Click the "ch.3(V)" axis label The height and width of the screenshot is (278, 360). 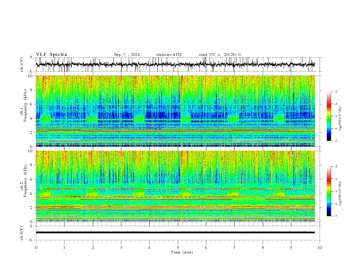point(21,233)
